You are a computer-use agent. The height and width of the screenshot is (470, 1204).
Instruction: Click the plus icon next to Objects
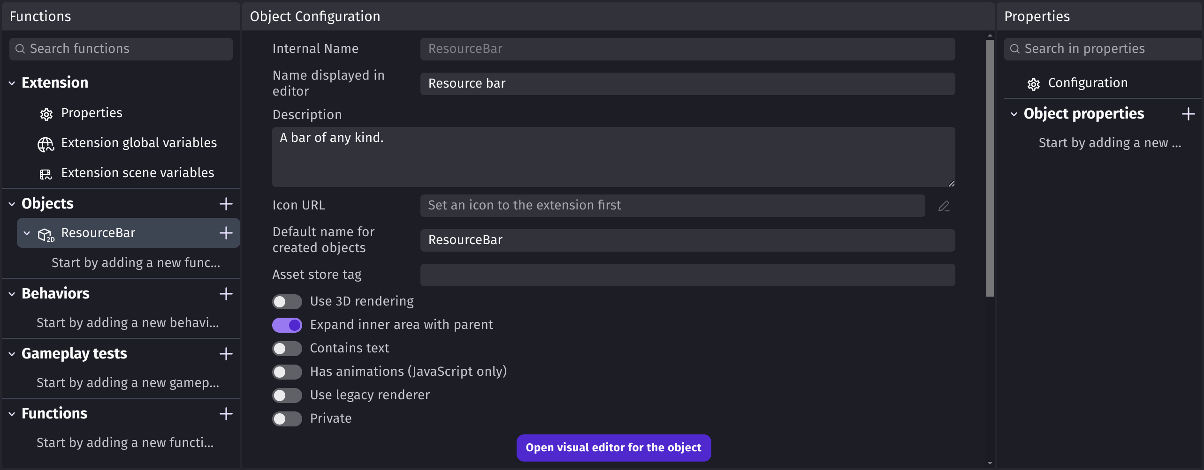click(226, 204)
